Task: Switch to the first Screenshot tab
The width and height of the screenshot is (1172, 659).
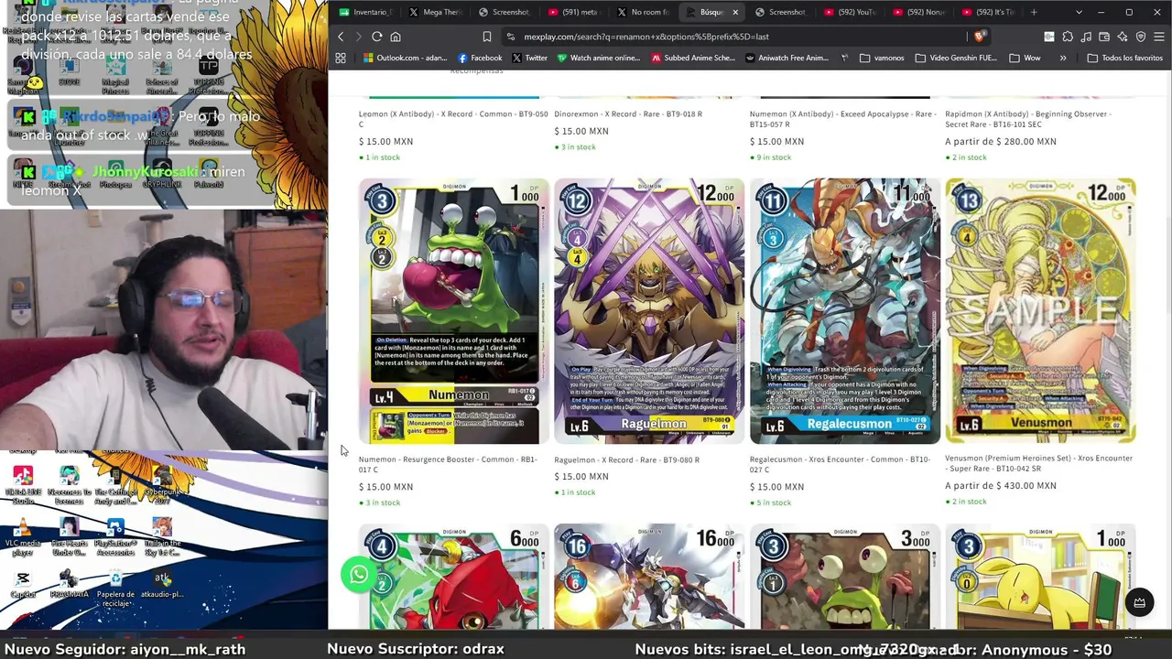Action: point(505,12)
